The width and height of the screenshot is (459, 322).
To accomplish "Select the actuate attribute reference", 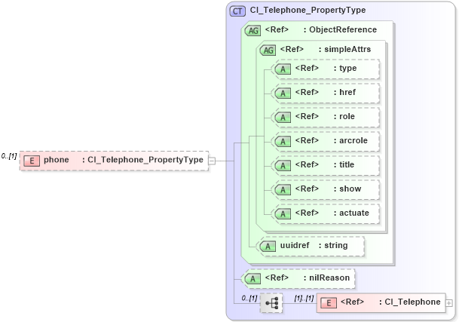I will coord(326,213).
